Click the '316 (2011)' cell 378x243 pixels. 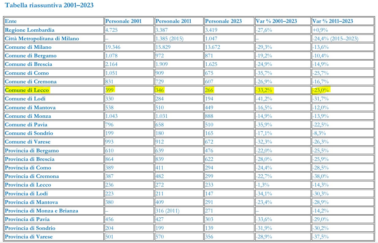[167, 211]
